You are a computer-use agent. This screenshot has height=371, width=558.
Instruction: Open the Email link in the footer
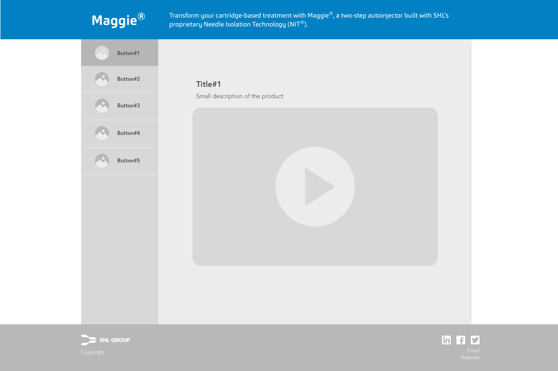pos(473,350)
